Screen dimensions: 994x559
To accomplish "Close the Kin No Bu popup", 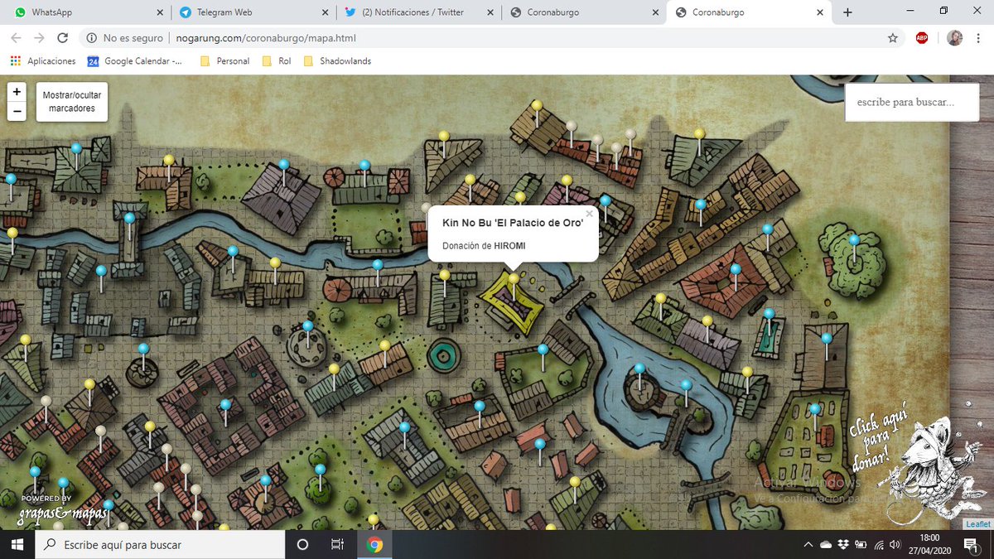I will tap(589, 214).
